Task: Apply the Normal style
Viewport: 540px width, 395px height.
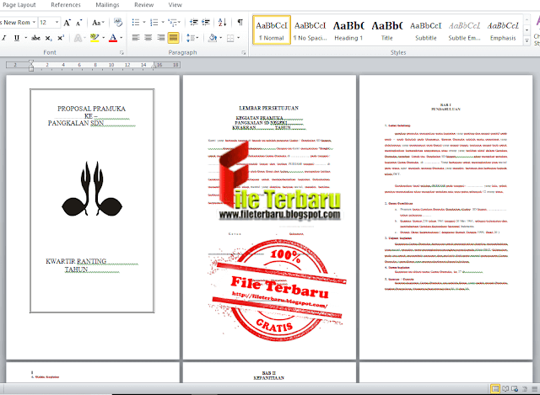Action: (272, 30)
